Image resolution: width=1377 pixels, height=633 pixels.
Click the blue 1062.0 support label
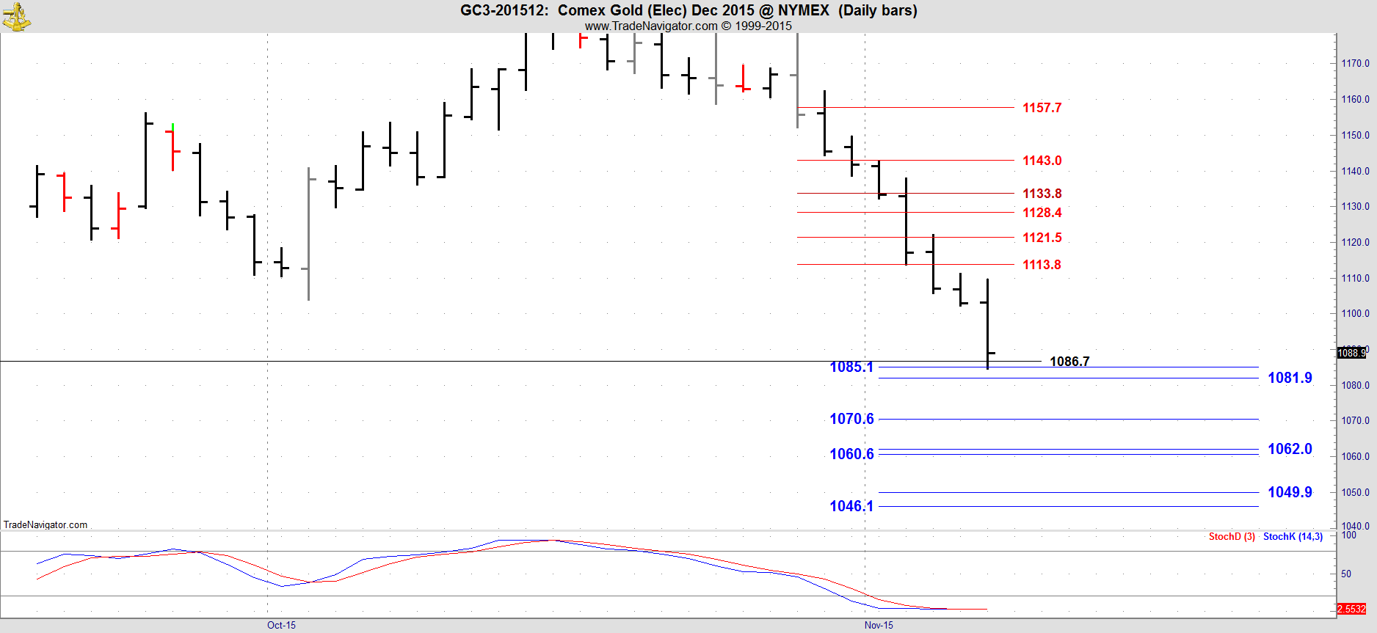pyautogui.click(x=1290, y=449)
